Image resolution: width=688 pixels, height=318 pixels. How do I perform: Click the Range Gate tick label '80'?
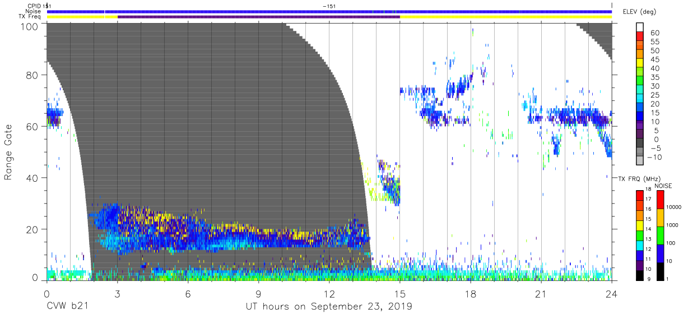coord(33,75)
